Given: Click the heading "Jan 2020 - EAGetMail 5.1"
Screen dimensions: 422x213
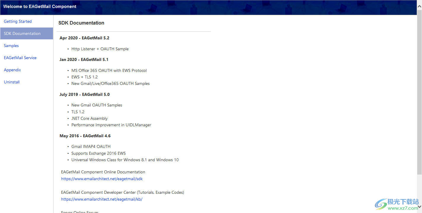Looking at the screenshot, I should pyautogui.click(x=84, y=59).
